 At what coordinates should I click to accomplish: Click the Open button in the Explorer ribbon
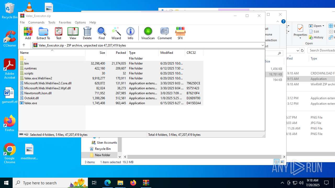click(317, 26)
